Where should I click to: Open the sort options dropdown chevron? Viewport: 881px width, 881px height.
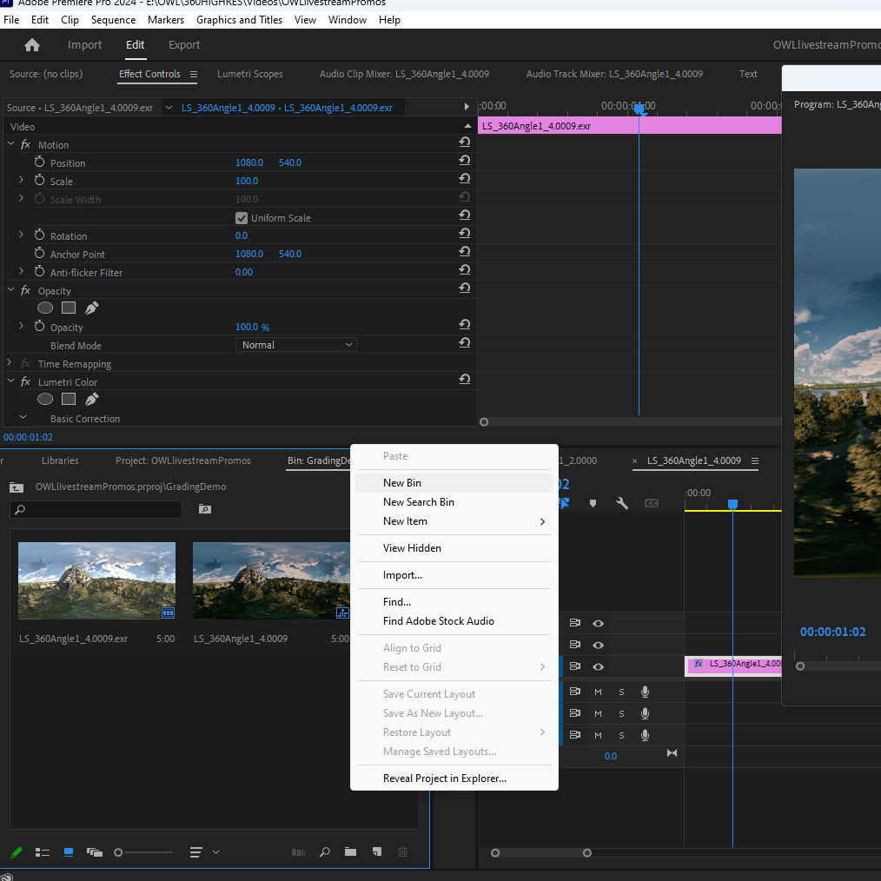pos(215,852)
